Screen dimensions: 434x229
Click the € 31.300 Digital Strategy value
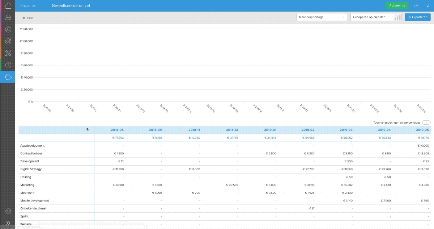(118, 169)
